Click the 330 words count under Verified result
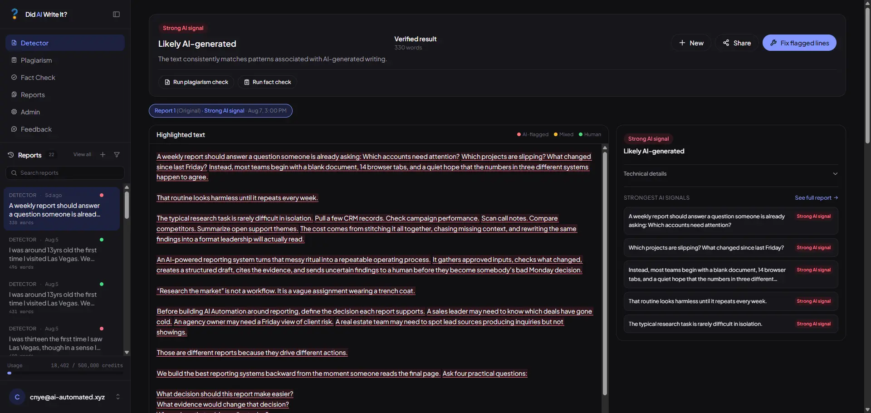The height and width of the screenshot is (413, 871). pos(408,48)
